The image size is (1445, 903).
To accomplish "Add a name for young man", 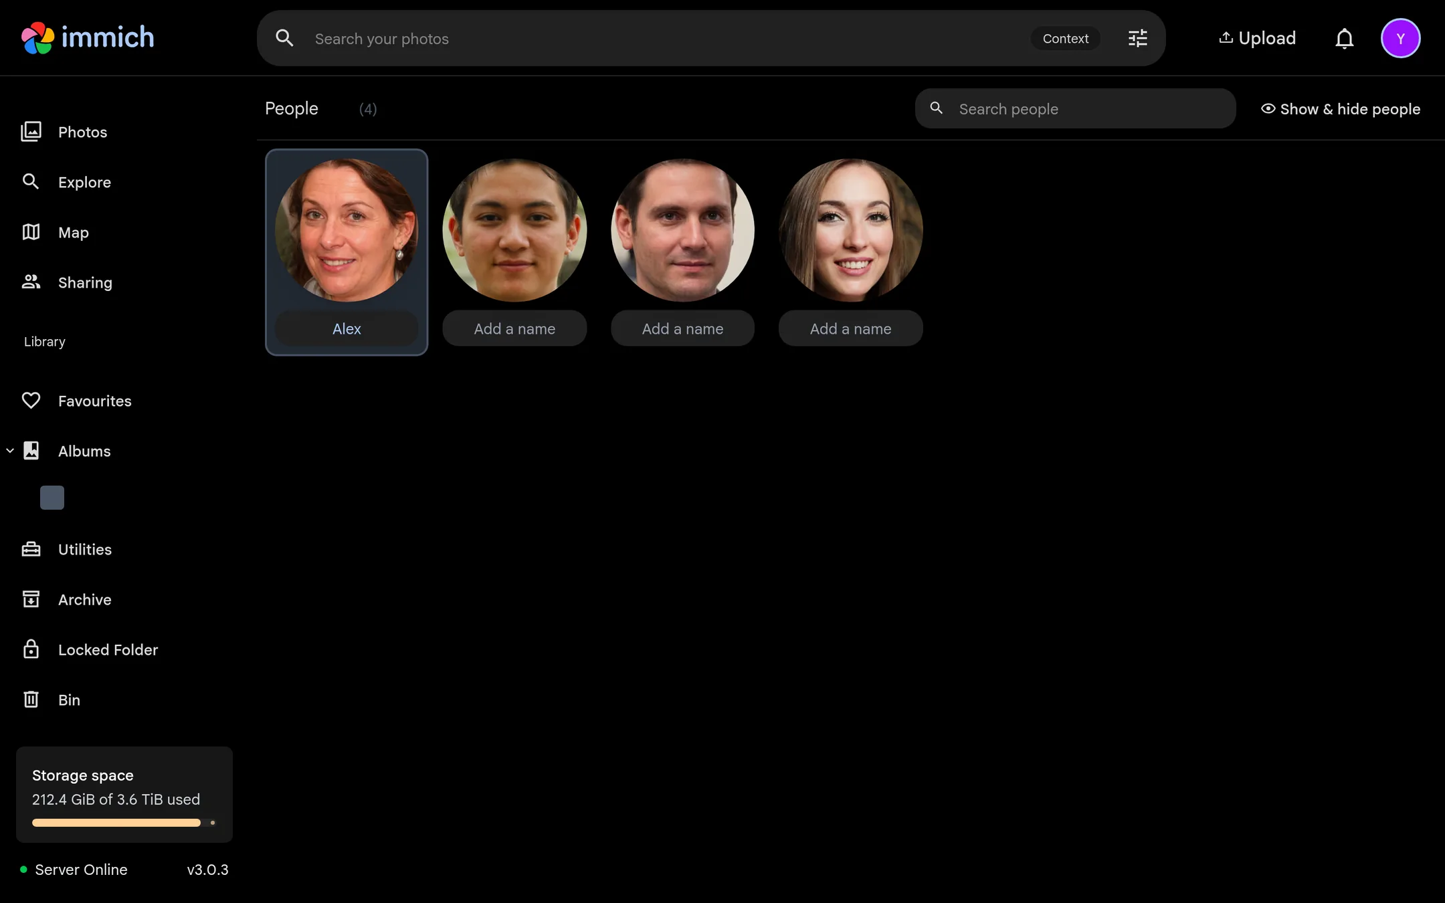I will [x=514, y=328].
